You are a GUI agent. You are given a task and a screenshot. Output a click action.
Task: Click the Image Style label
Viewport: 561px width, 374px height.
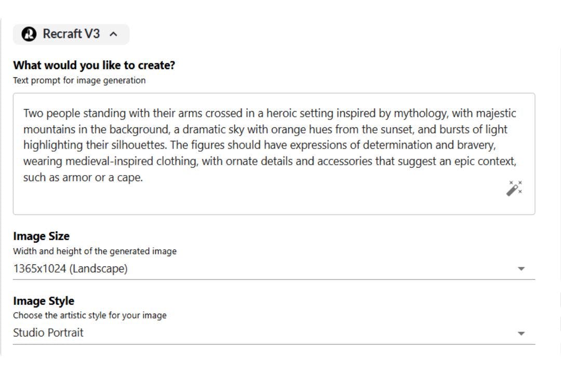[x=44, y=301]
